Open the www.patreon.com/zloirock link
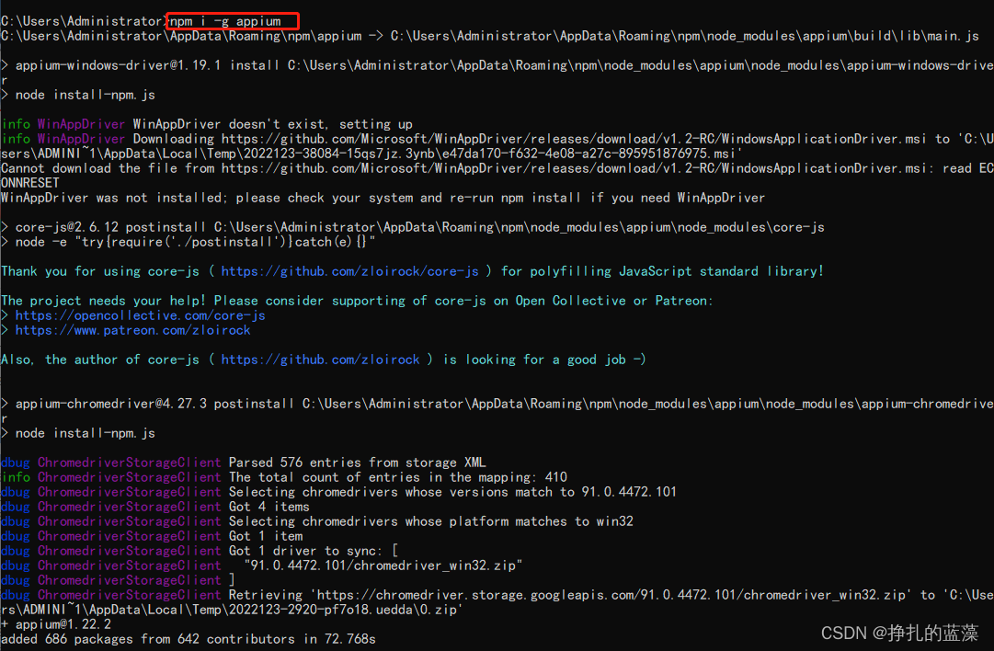 tap(132, 330)
